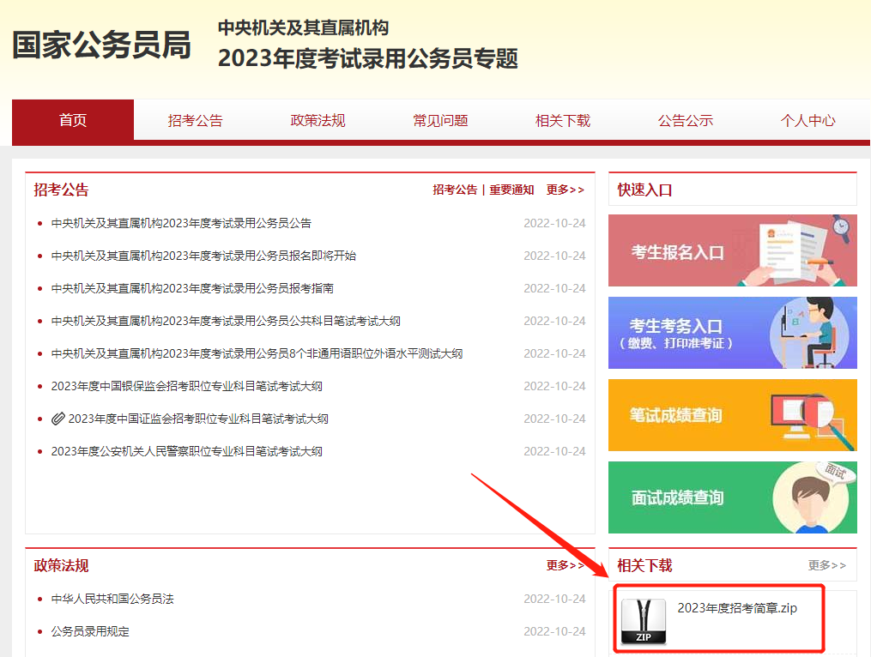
Task: Switch to the 招考公告 navigation tab
Action: (195, 121)
